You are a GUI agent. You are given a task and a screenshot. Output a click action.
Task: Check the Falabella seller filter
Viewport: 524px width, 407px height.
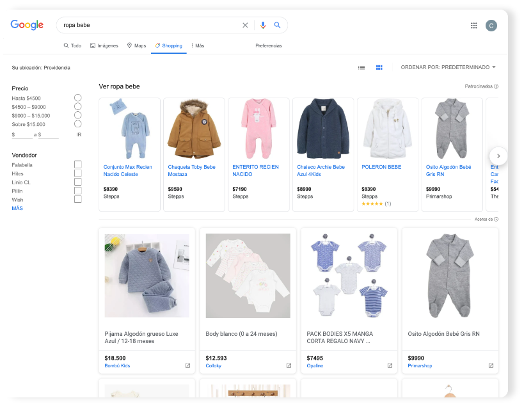[x=78, y=165]
